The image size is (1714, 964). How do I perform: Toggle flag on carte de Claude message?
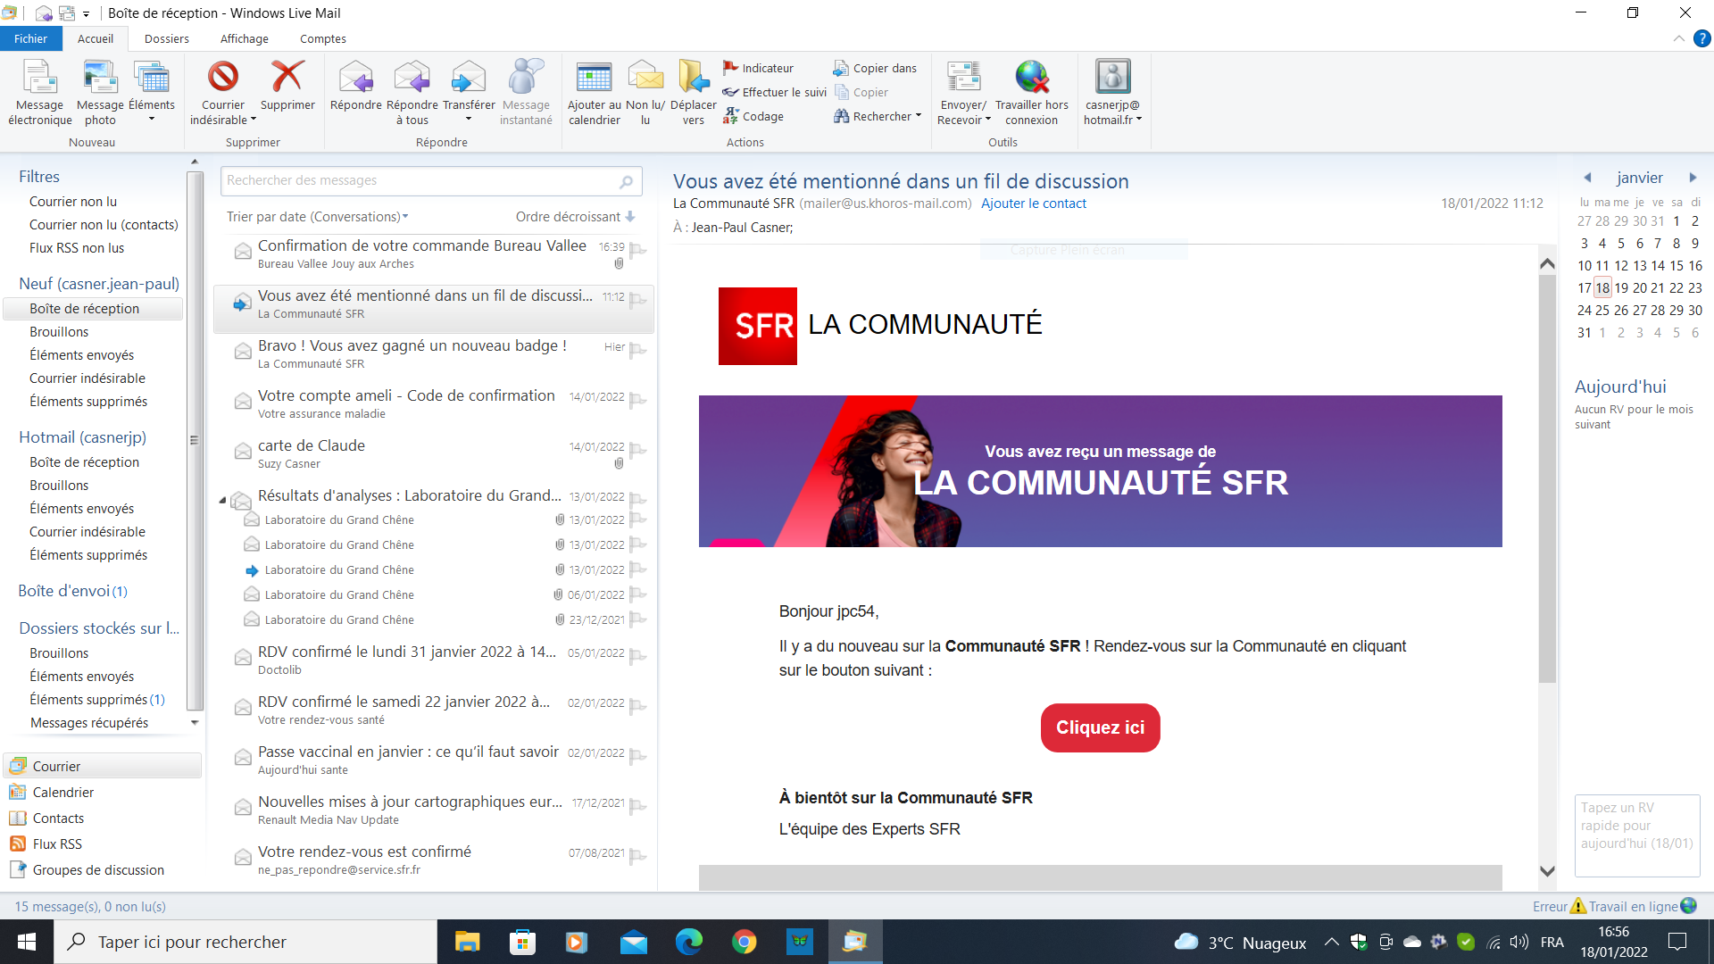coord(637,450)
